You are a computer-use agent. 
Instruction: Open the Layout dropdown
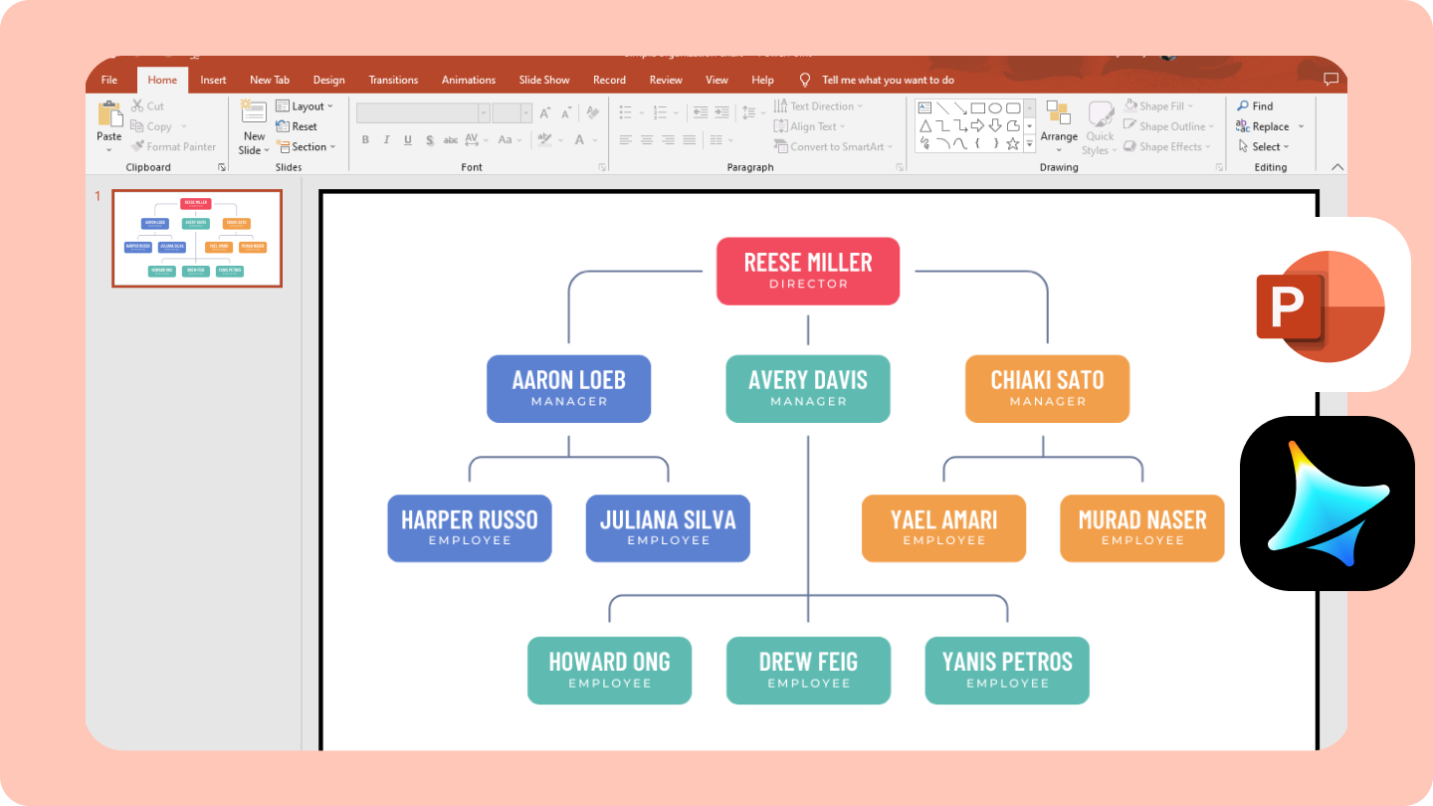(x=306, y=105)
